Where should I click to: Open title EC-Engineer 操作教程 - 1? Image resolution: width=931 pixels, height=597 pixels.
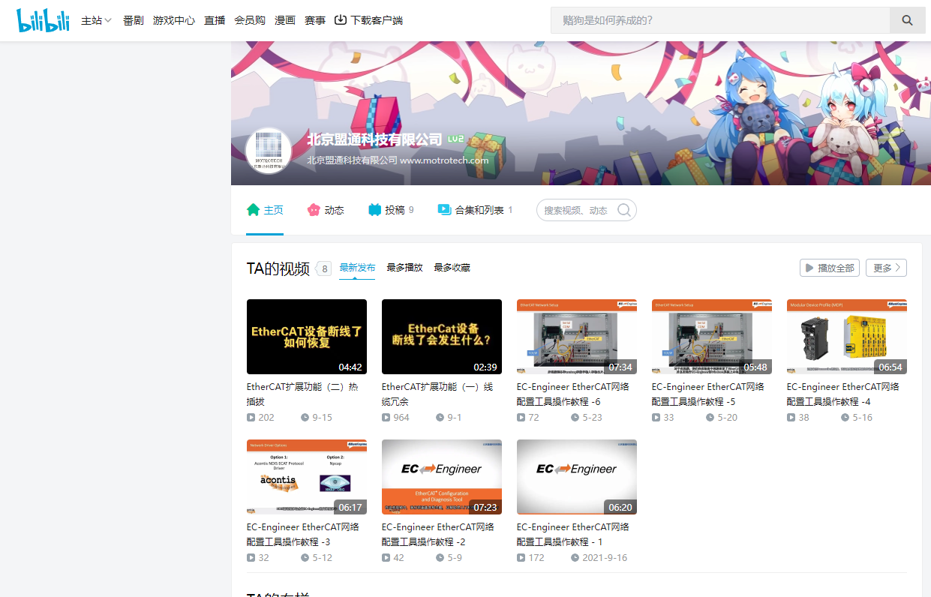coord(573,535)
